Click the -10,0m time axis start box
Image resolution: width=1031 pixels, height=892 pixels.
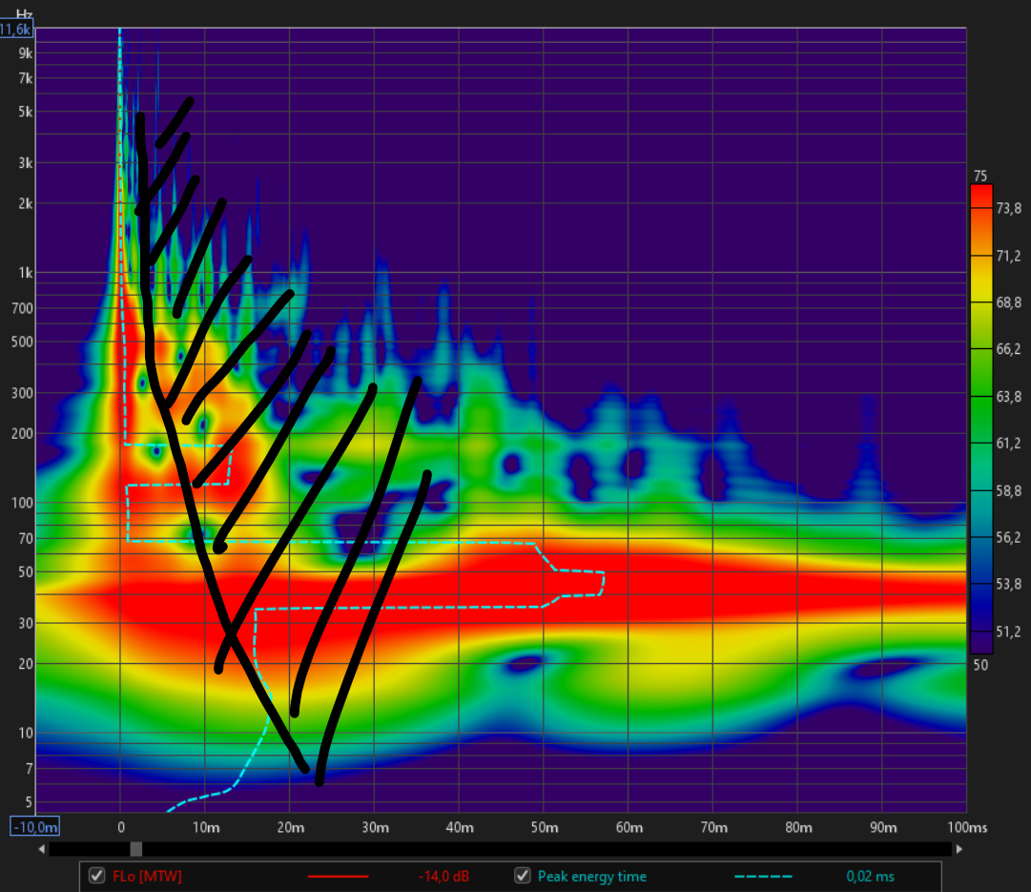(x=34, y=826)
